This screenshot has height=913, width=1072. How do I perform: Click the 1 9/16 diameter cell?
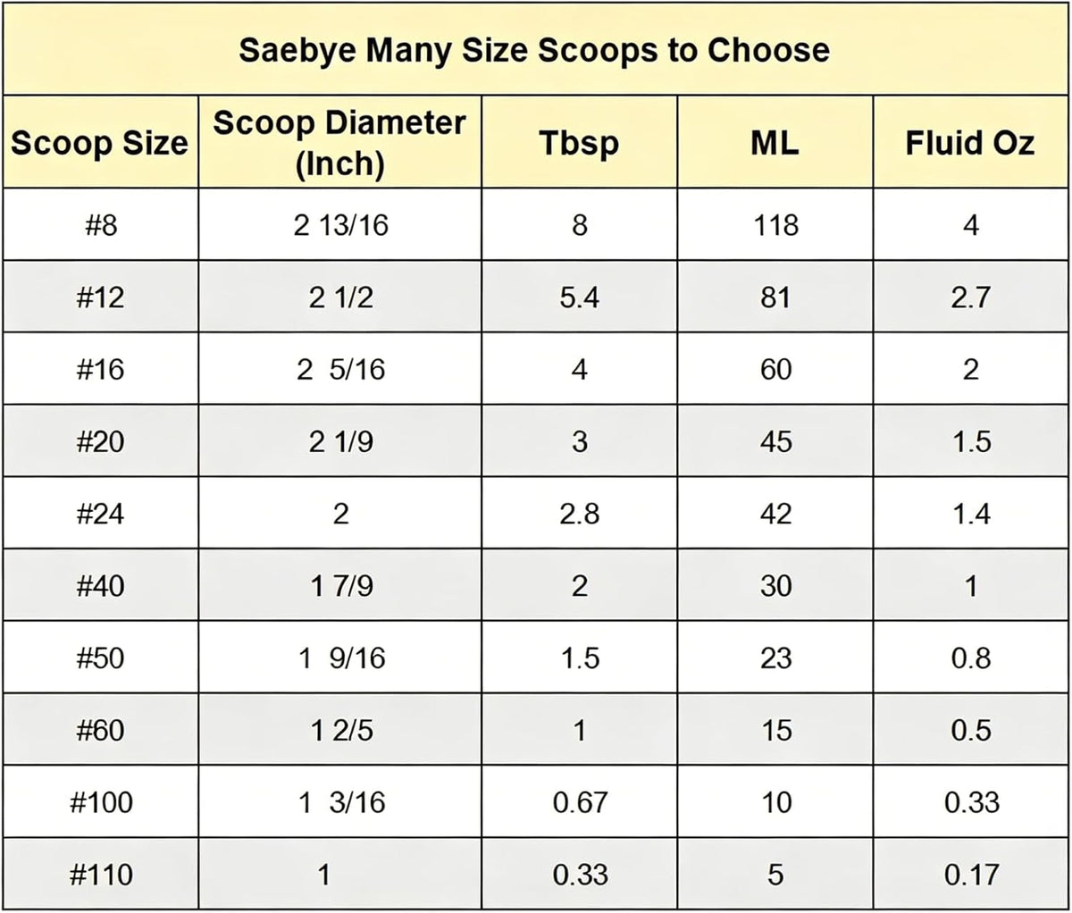(339, 658)
